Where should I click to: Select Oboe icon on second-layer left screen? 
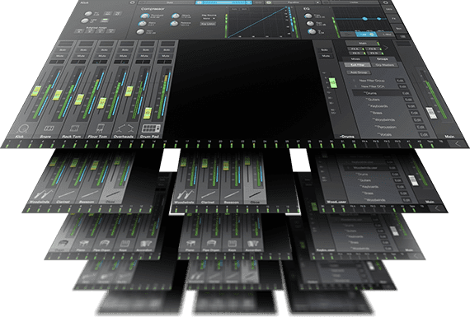pos(114,194)
